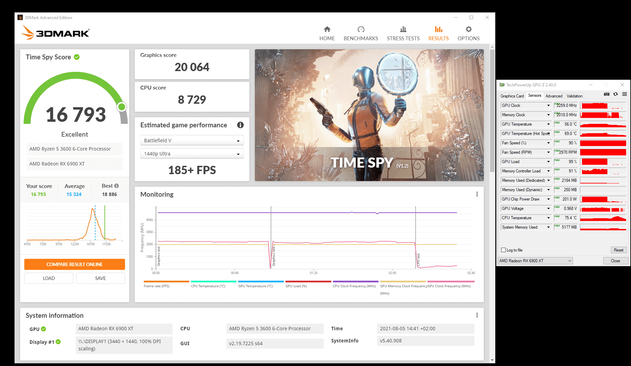Click COMPARE RESULT ONLINE button
Image resolution: width=631 pixels, height=366 pixels.
[74, 264]
